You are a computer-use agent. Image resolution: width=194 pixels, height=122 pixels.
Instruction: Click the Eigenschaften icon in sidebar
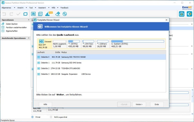(x=3, y=31)
